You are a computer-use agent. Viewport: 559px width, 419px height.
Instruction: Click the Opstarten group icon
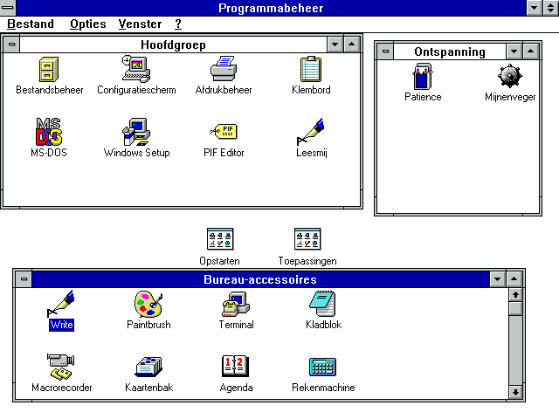click(x=220, y=239)
